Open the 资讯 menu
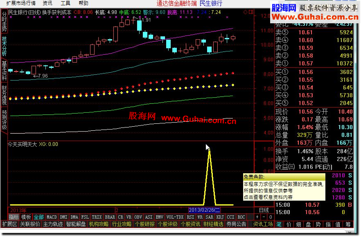Screen dimensions: 361x237 pyautogui.click(x=47, y=3)
